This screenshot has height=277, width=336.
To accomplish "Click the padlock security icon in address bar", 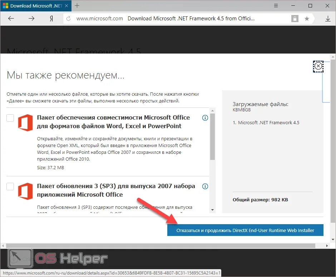I will 295,19.
